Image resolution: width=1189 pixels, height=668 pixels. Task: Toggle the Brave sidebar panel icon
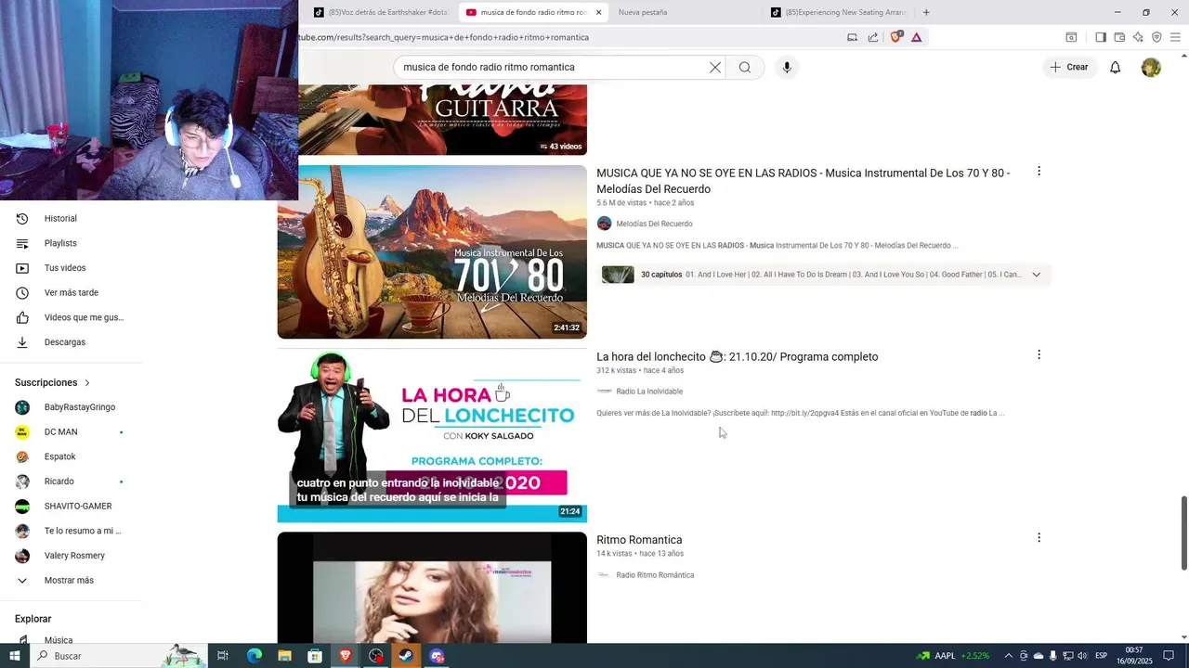pos(1100,37)
